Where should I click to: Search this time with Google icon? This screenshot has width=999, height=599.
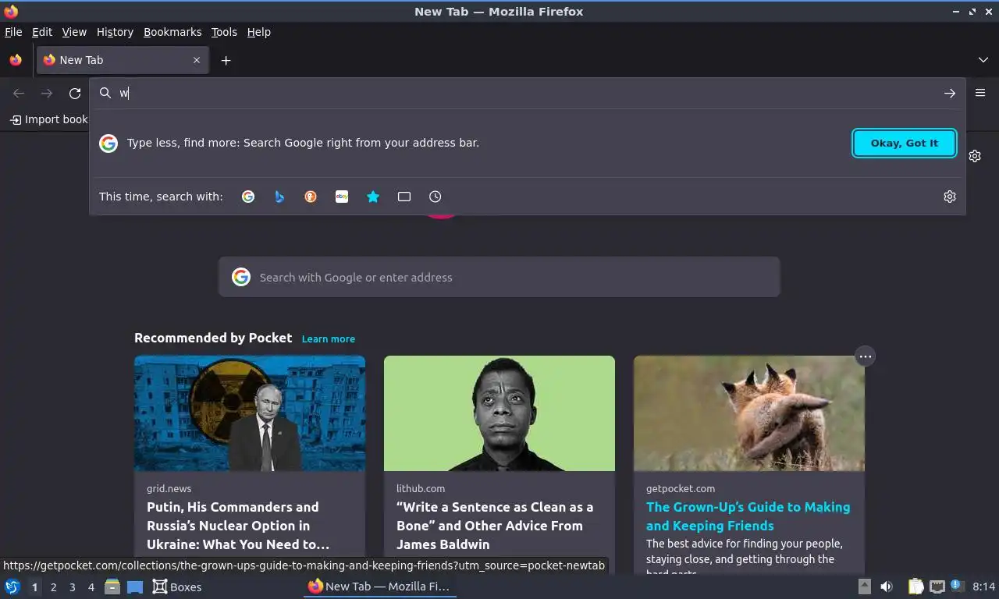[x=248, y=197]
